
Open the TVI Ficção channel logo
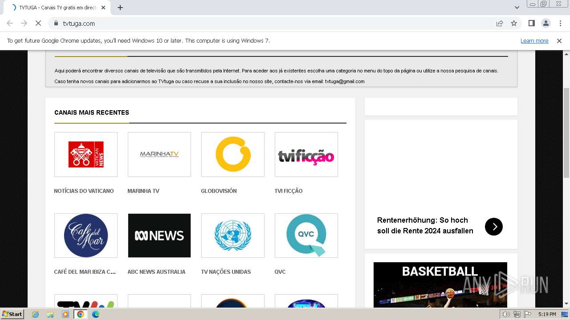pyautogui.click(x=306, y=154)
